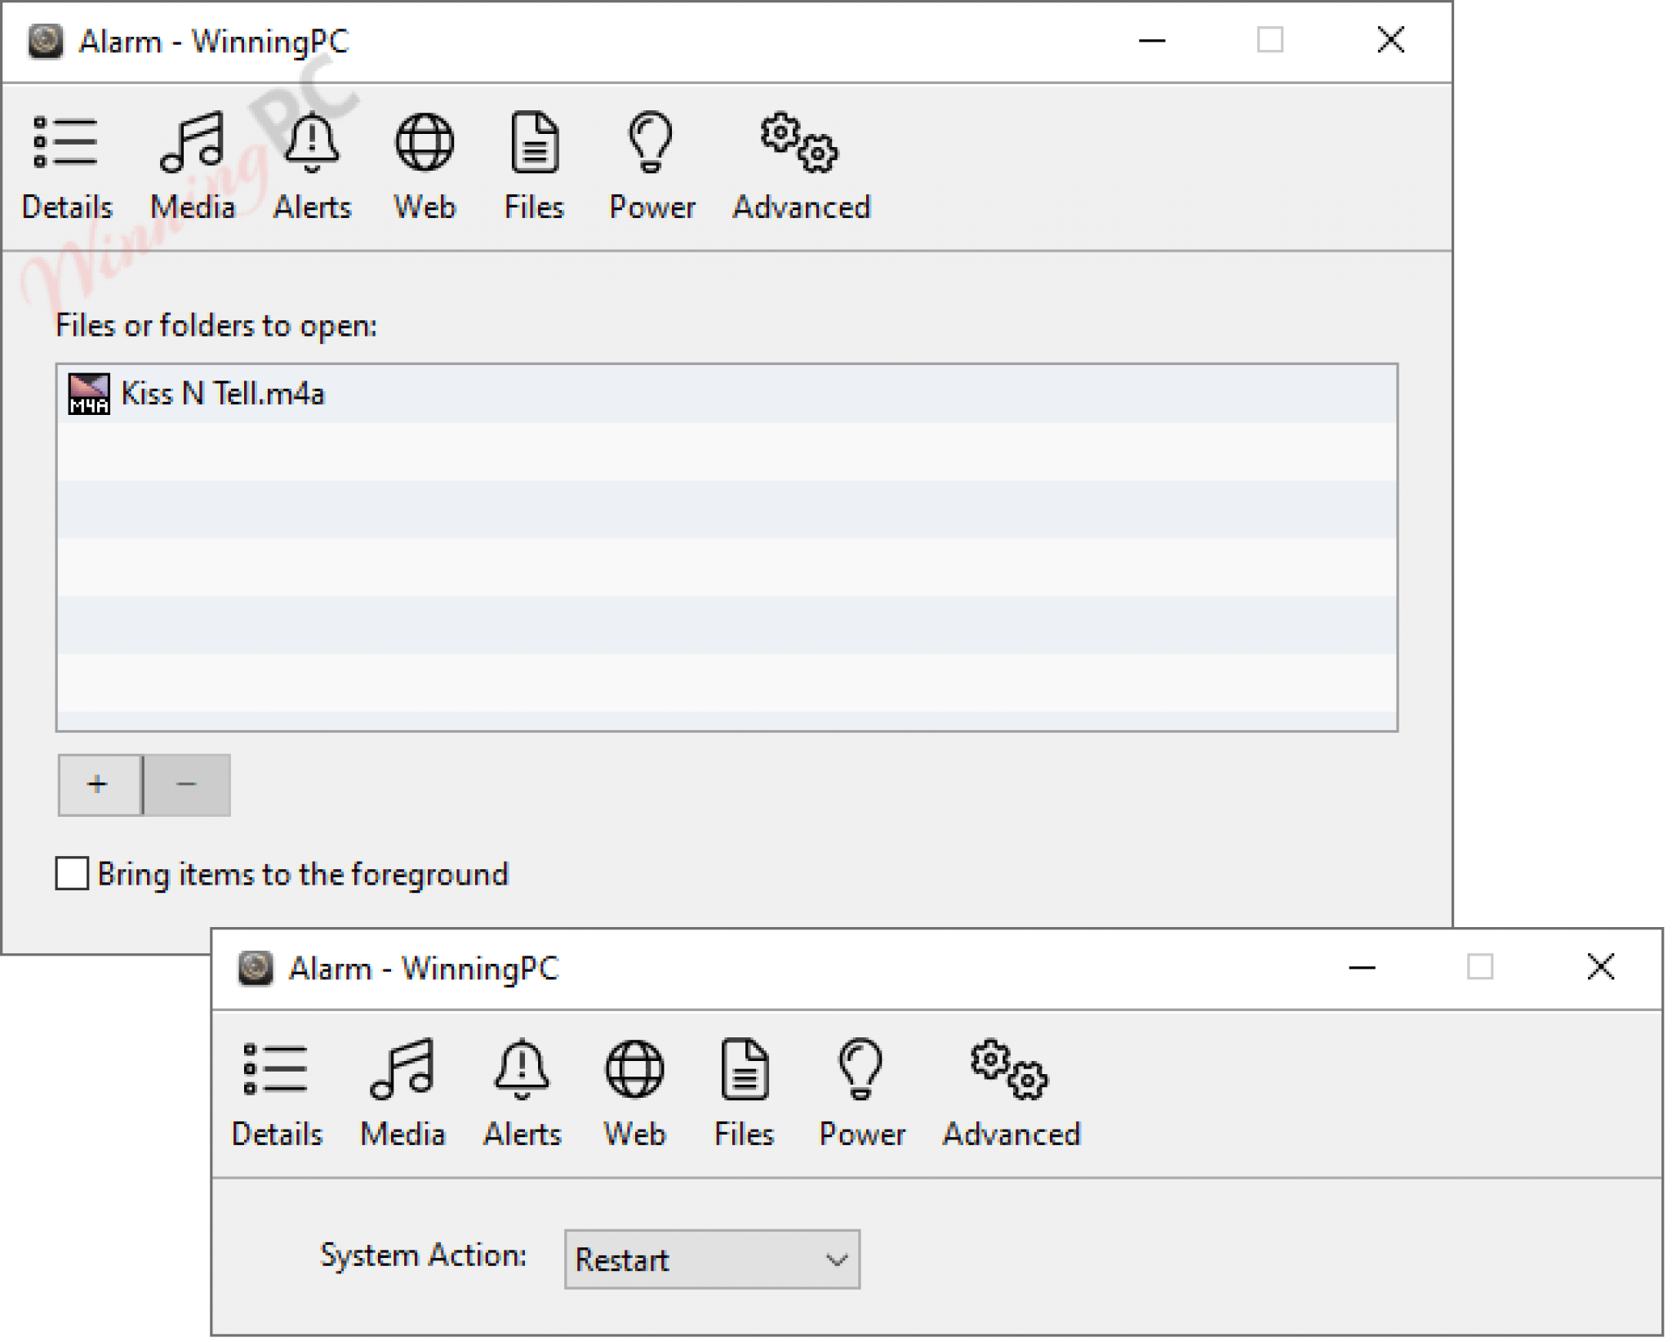Screen dimensions: 1672x1342
Task: Select Media icon in lower Alarm window
Action: (402, 1095)
